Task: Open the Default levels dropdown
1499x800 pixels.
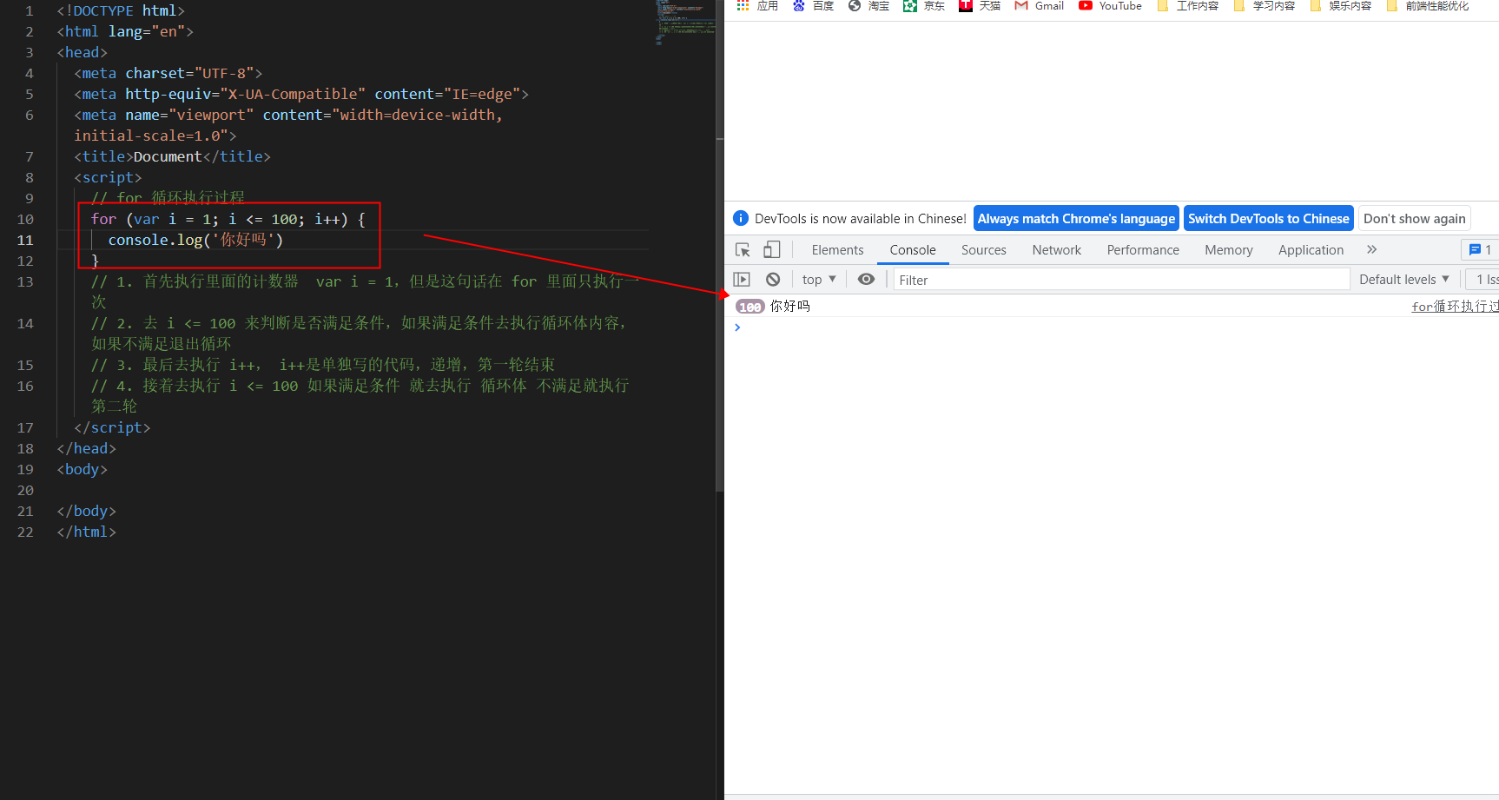Action: click(x=1404, y=280)
